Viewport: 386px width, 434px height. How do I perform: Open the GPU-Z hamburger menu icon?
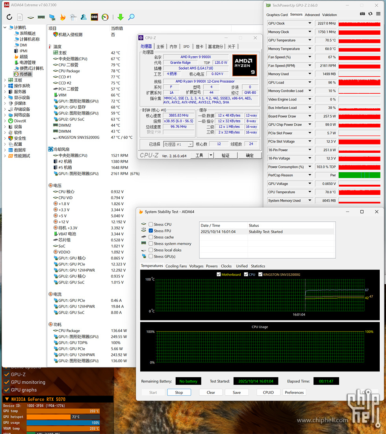(378, 14)
